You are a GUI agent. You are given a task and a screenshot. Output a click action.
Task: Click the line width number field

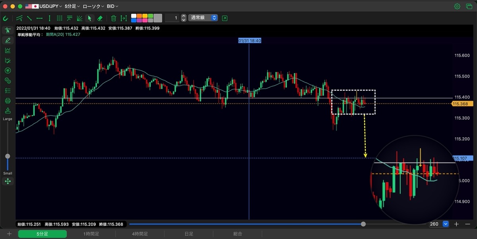[172, 18]
